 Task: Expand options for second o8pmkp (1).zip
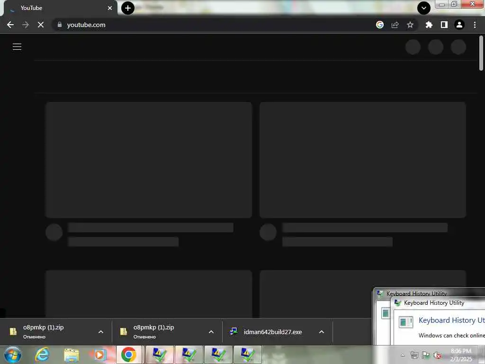click(x=211, y=332)
